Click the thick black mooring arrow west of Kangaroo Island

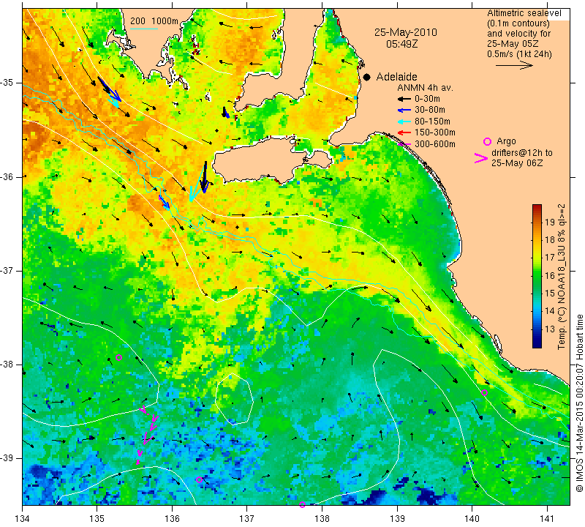204,177
